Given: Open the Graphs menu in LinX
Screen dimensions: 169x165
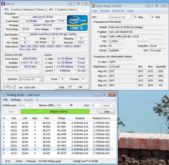Looking at the screenshot, I should click(x=29, y=100).
